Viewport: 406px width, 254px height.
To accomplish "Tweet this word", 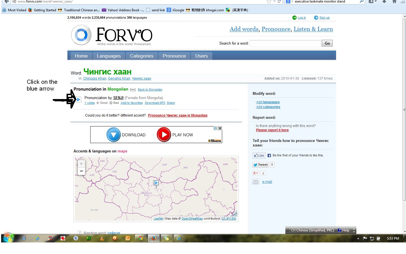I will click(260, 165).
